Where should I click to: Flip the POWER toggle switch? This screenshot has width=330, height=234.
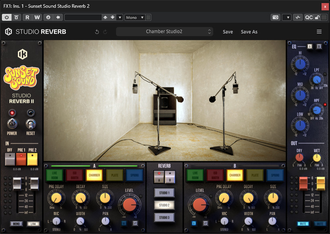click(x=12, y=123)
